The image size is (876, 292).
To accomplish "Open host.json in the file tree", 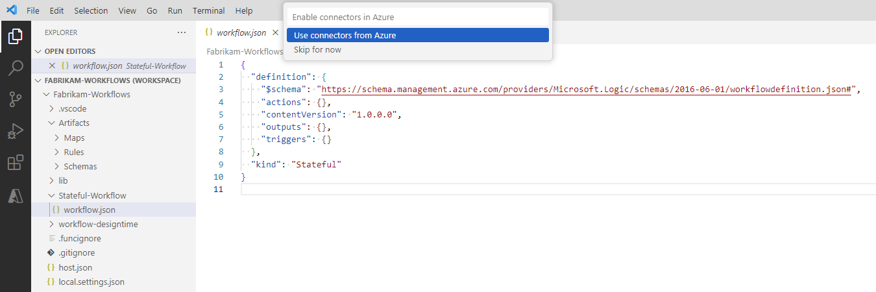I will tap(75, 267).
